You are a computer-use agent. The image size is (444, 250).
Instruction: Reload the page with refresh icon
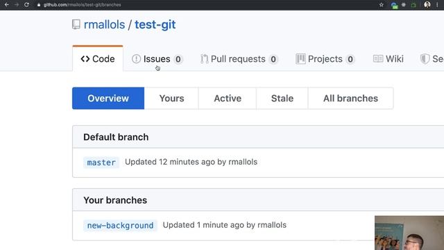point(26,5)
